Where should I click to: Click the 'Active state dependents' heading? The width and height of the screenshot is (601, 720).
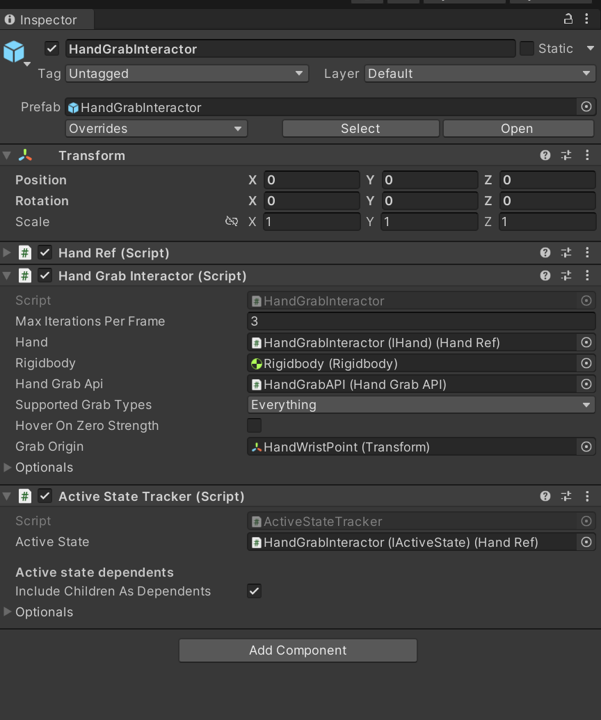coord(95,572)
